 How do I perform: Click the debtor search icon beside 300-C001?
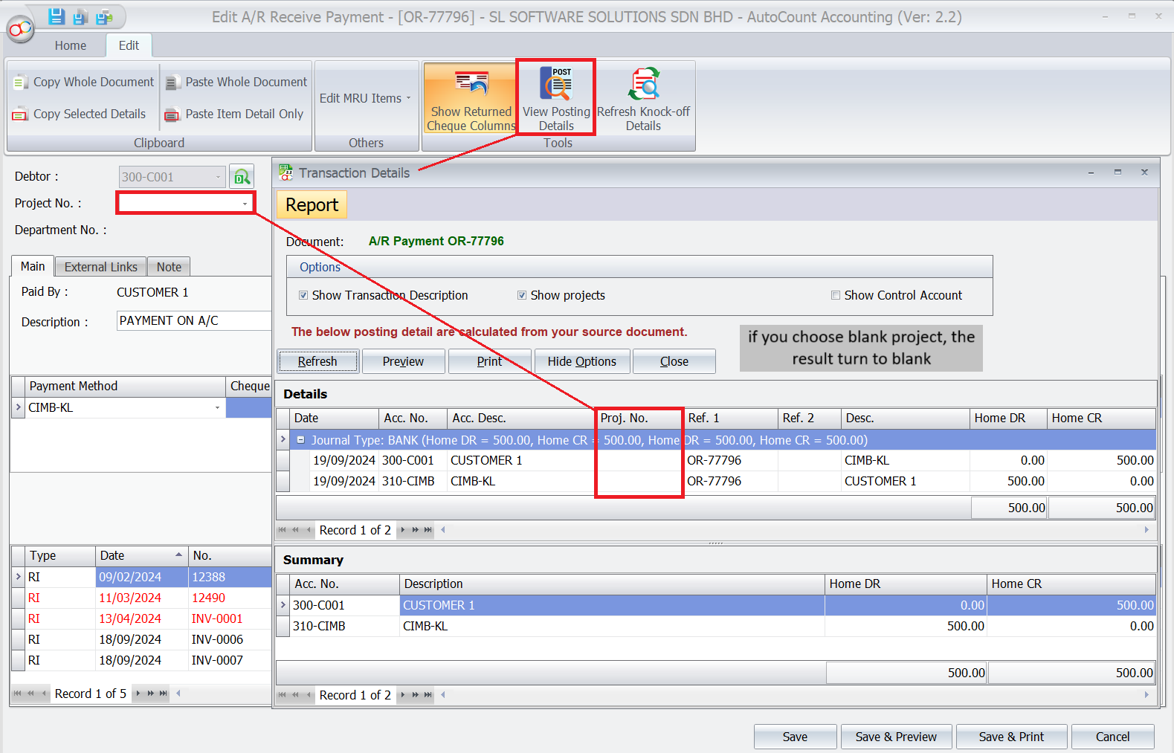tap(242, 177)
